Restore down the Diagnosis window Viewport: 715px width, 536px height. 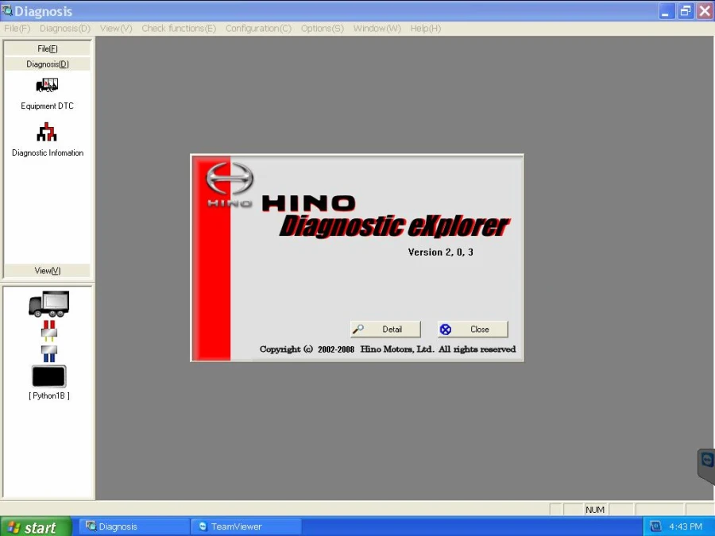coord(686,11)
